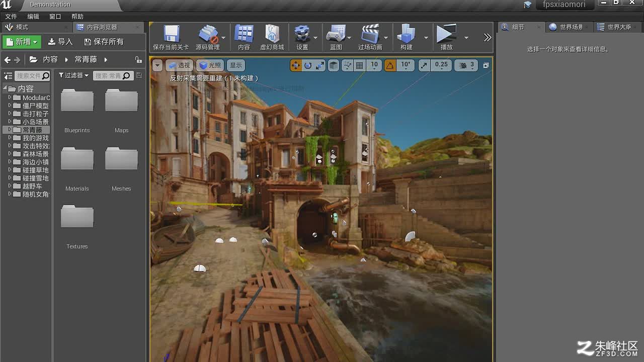644x362 pixels.
Task: Toggle rotation snapping angle icon
Action: [390, 65]
